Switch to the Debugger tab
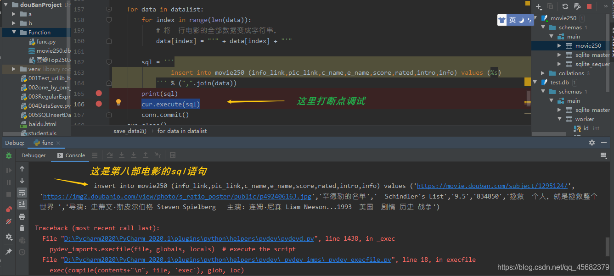 (34, 155)
